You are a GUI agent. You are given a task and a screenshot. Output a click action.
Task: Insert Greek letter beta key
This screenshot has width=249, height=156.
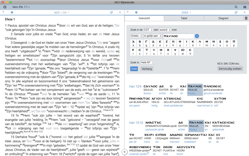coord(140,43)
